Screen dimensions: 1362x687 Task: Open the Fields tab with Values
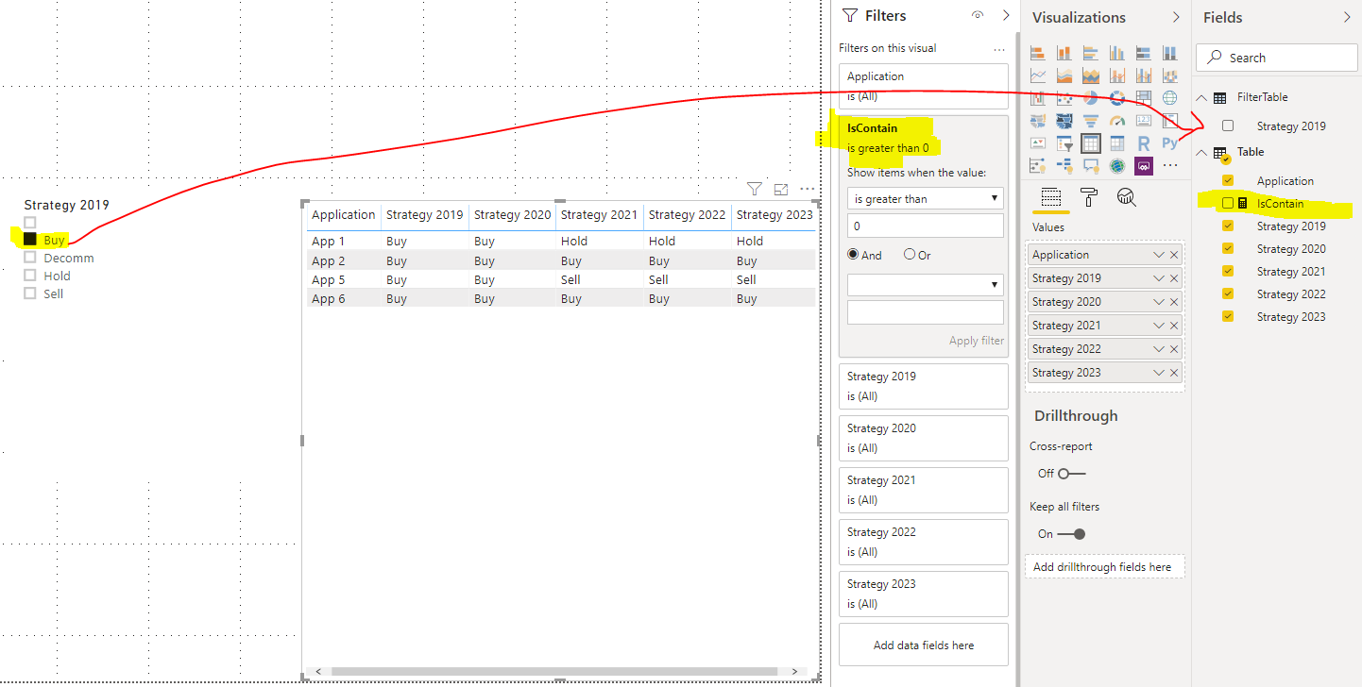(x=1050, y=197)
